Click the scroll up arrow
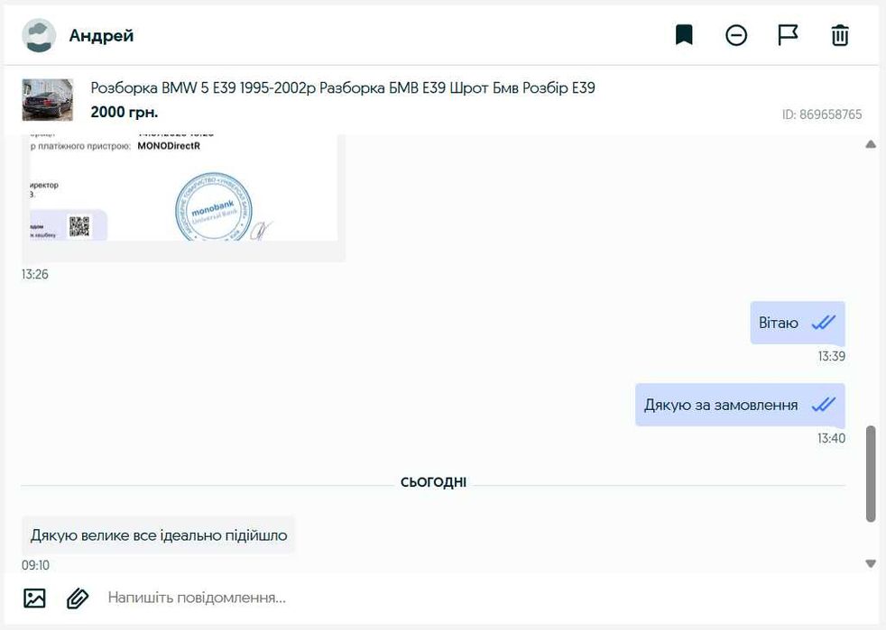The image size is (886, 630). pyautogui.click(x=871, y=144)
